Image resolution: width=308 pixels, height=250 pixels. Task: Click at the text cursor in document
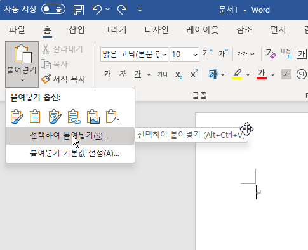pos(256,192)
